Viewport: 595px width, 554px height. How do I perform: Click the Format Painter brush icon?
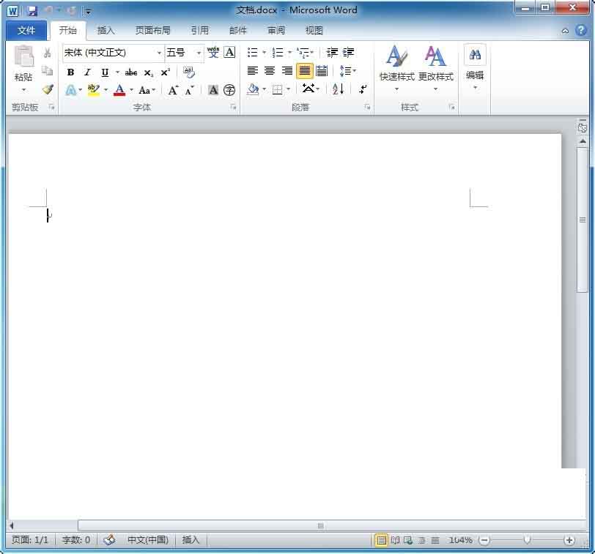click(x=48, y=89)
